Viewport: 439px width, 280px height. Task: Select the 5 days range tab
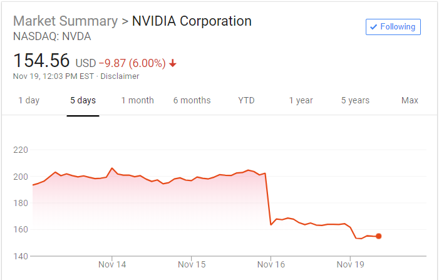click(83, 100)
